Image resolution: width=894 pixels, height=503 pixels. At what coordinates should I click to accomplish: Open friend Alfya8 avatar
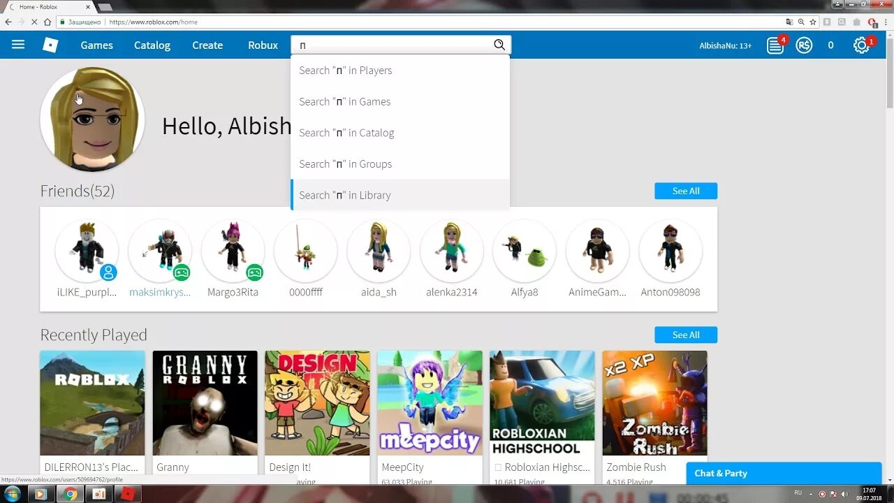[525, 251]
